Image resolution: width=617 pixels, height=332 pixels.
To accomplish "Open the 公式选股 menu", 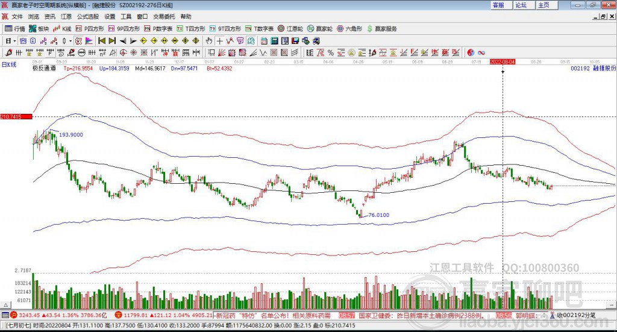I will pos(88,16).
